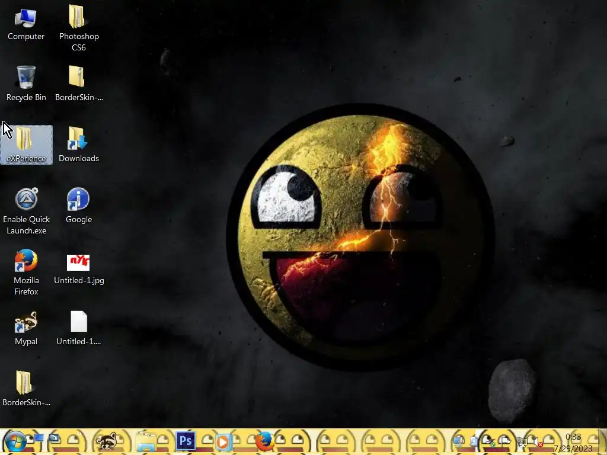The width and height of the screenshot is (607, 455).
Task: Select the Recycle Bin icon
Action: pyautogui.click(x=26, y=84)
